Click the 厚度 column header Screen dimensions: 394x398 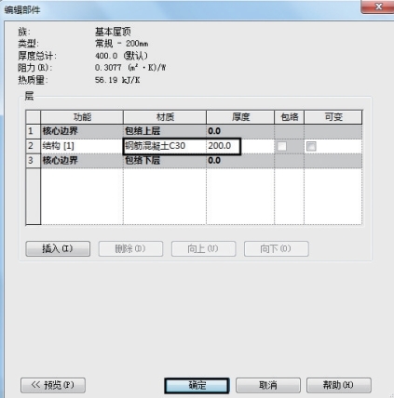240,117
